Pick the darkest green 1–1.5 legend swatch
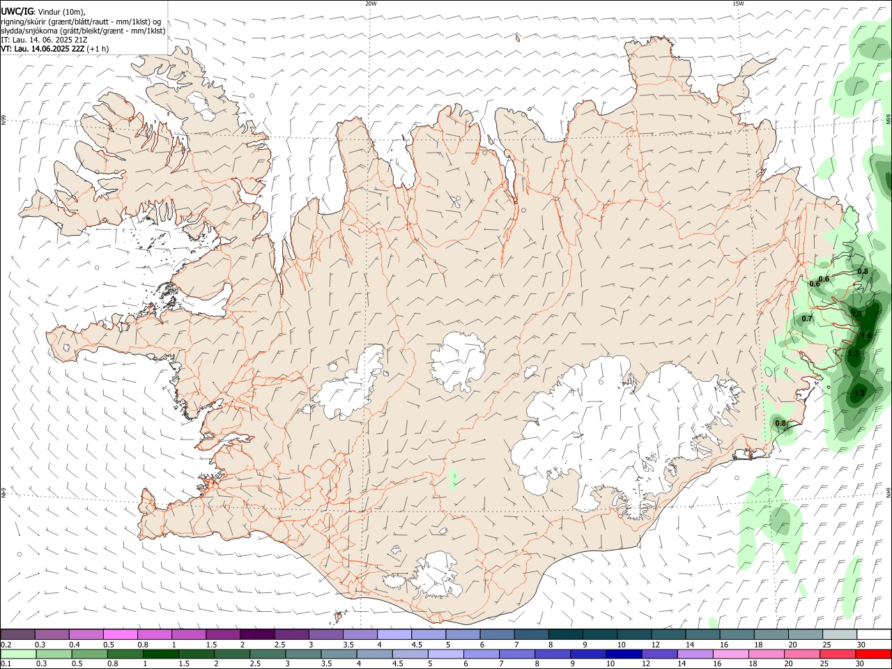Screen dimensions: 892x669 pos(161,654)
